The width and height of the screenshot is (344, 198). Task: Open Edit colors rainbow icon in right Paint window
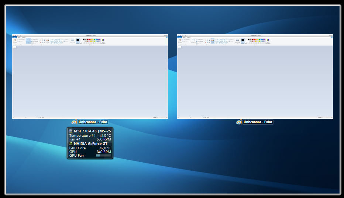(x=268, y=41)
